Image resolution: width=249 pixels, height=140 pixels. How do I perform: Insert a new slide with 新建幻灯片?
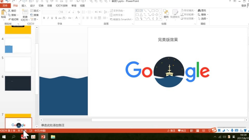coord(25,15)
